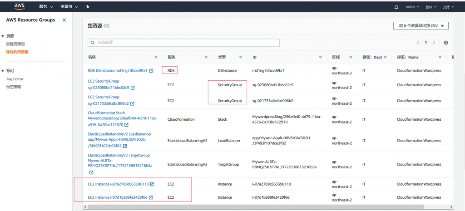Viewport: 465px width, 211px height.
Task: Select page number 1 in pagination
Action: 426,43
